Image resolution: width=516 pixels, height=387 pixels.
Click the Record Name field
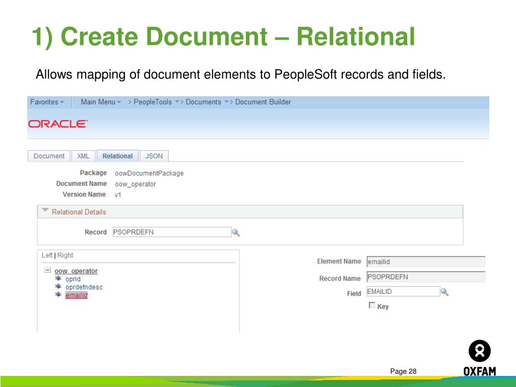click(426, 277)
